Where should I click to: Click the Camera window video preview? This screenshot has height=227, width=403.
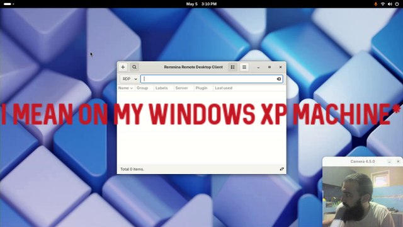pos(363,197)
